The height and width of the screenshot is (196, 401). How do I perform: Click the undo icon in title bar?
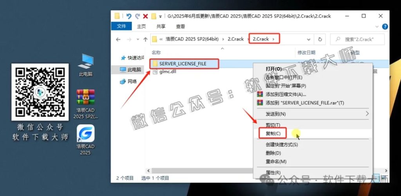click(x=129, y=16)
